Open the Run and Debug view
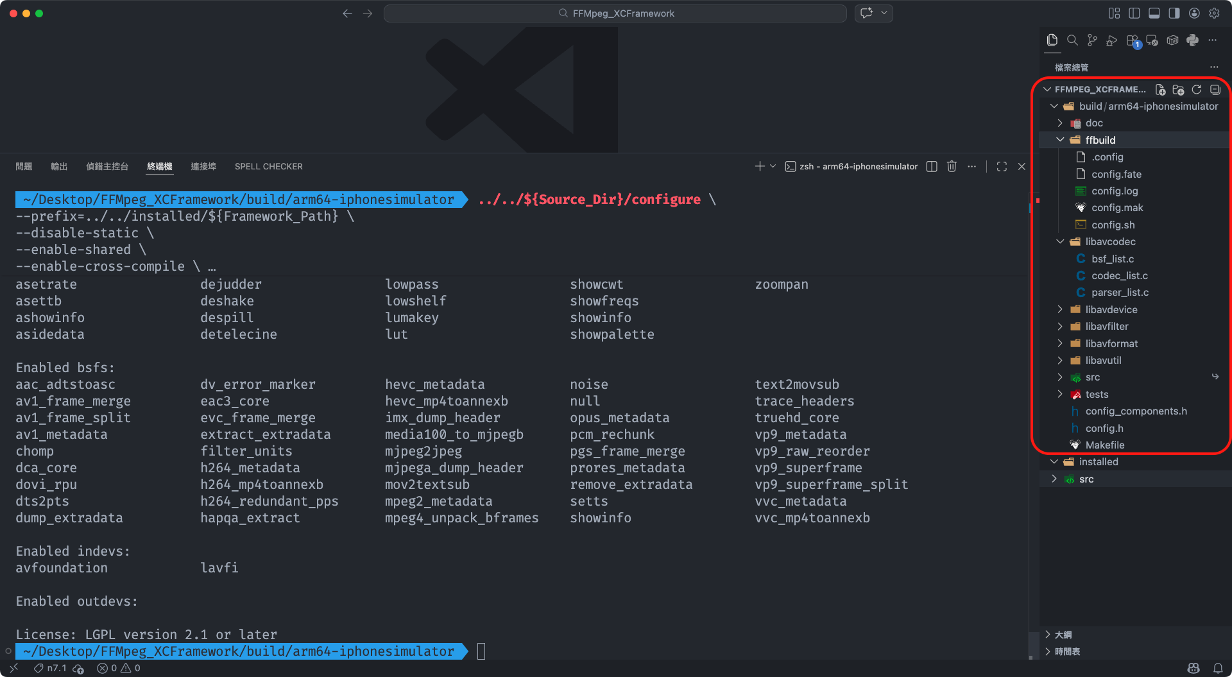1232x677 pixels. 1112,40
